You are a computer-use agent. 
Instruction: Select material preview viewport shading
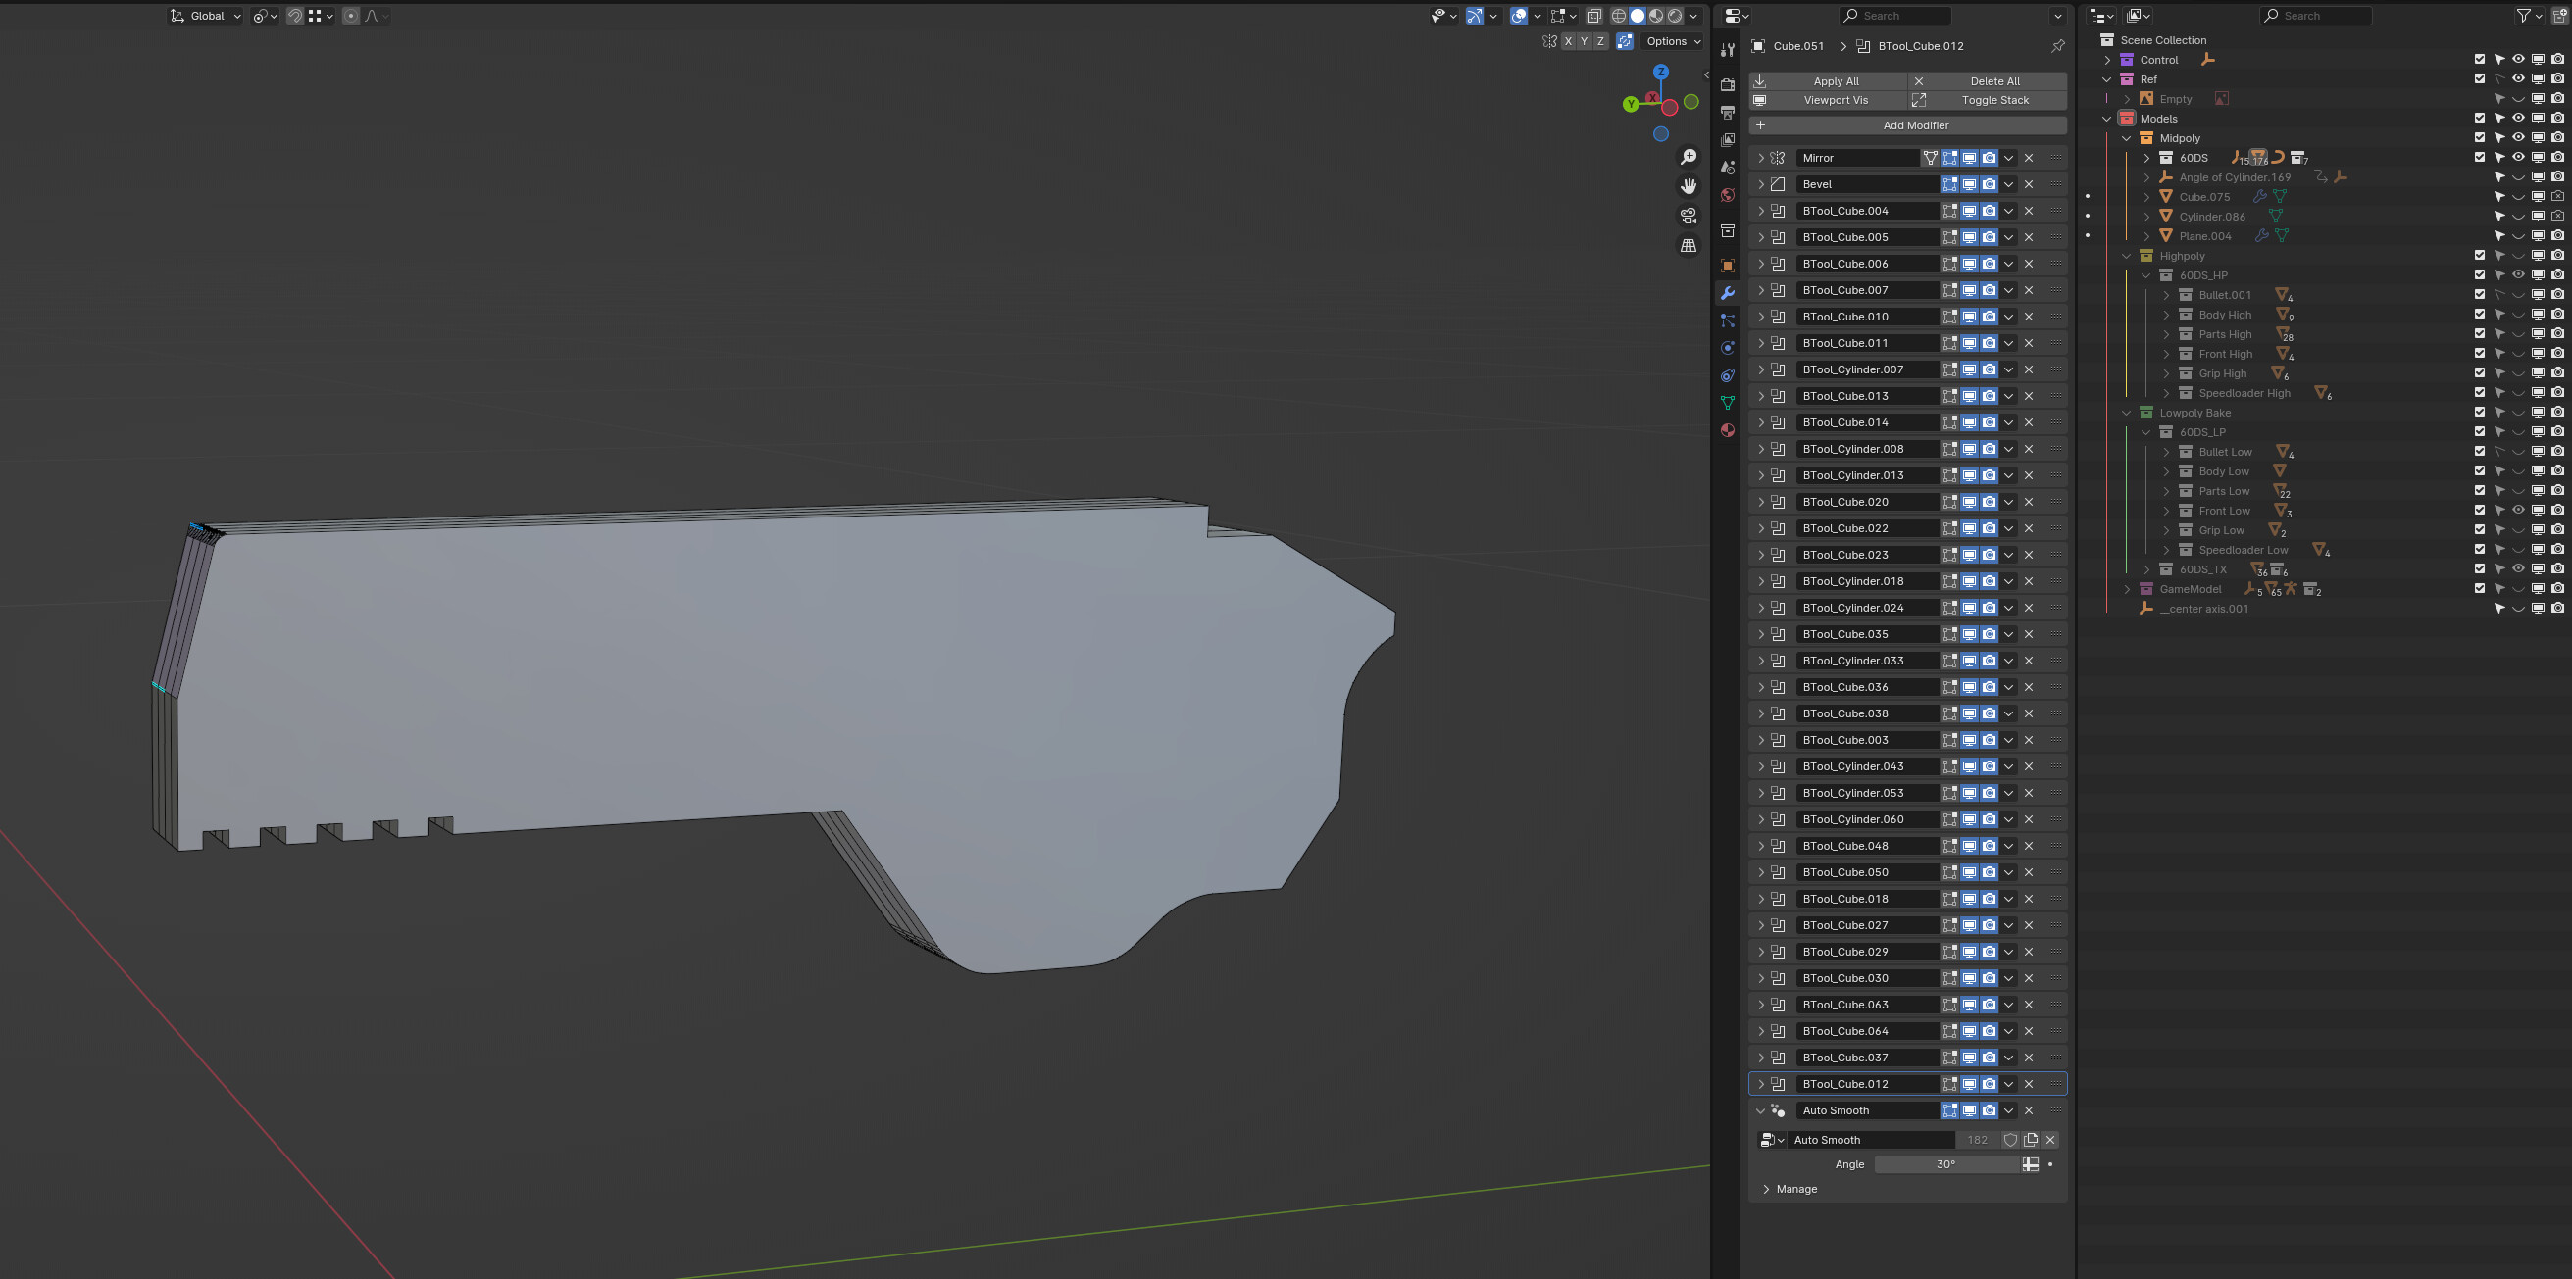(1656, 15)
